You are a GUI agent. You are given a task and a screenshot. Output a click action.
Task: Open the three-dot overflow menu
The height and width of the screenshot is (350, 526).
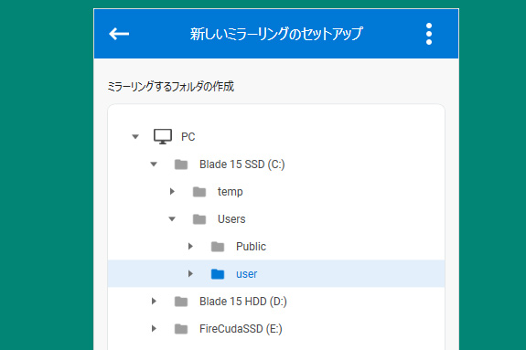(x=429, y=34)
